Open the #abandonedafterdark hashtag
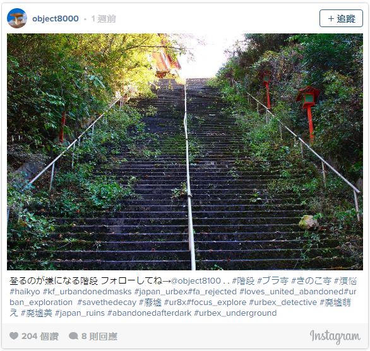 [x=150, y=313]
